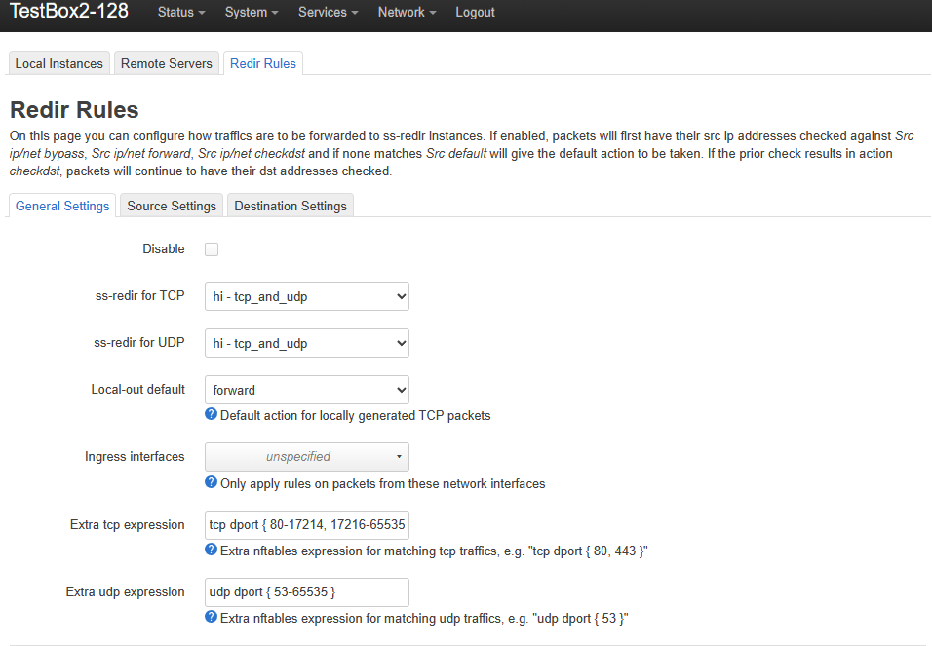The height and width of the screenshot is (646, 932).
Task: Switch to the Remote Servers tab
Action: coord(167,63)
